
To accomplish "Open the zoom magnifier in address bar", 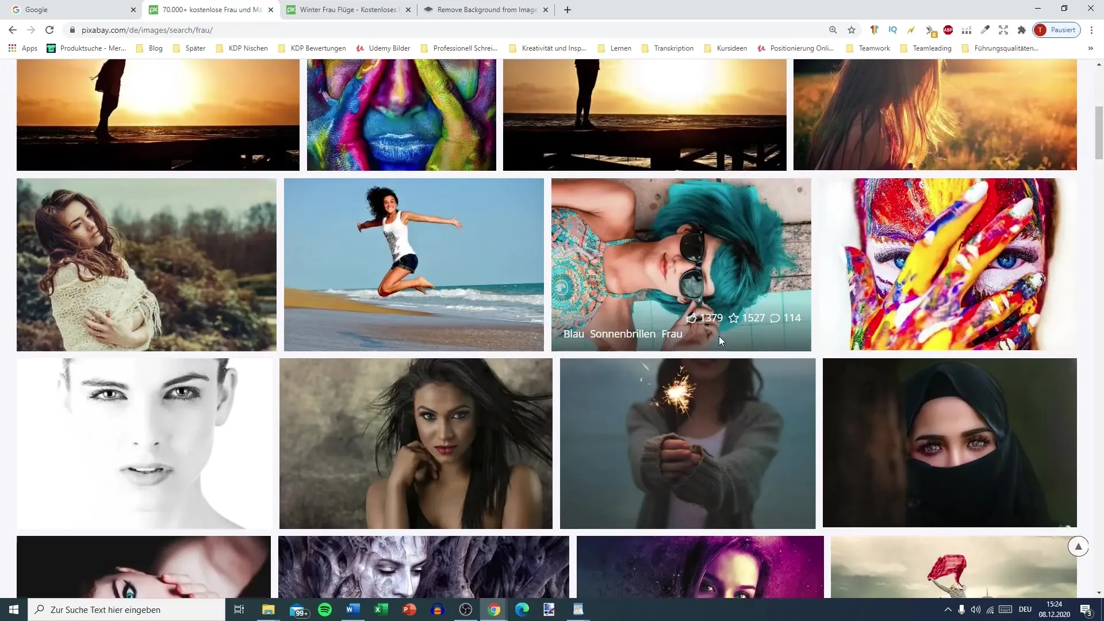I will pyautogui.click(x=833, y=30).
